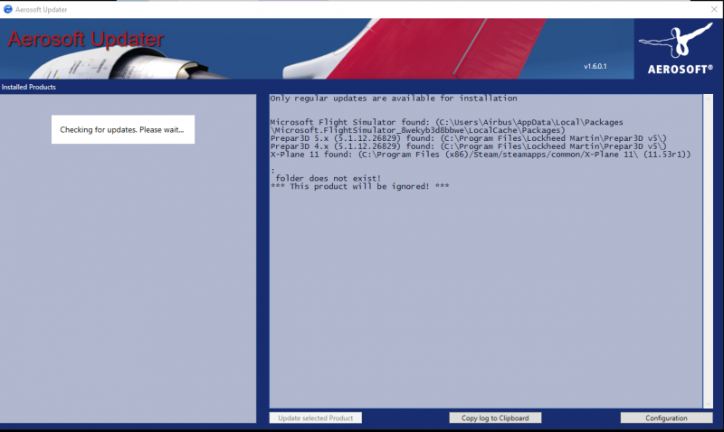Close the Aerosoft Updater window
The image size is (724, 432).
tap(714, 9)
